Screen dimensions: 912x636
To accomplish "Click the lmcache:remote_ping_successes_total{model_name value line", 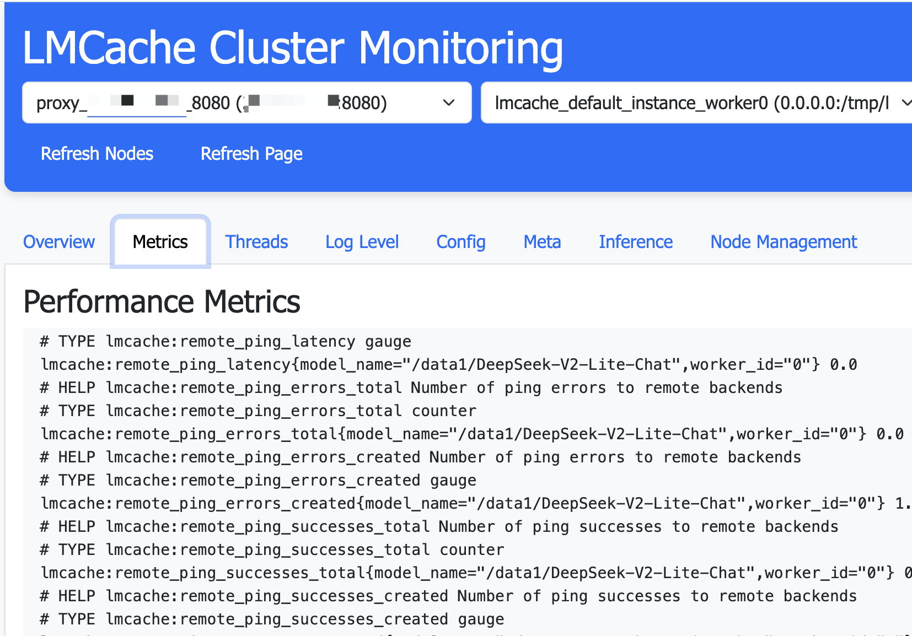I will [476, 573].
